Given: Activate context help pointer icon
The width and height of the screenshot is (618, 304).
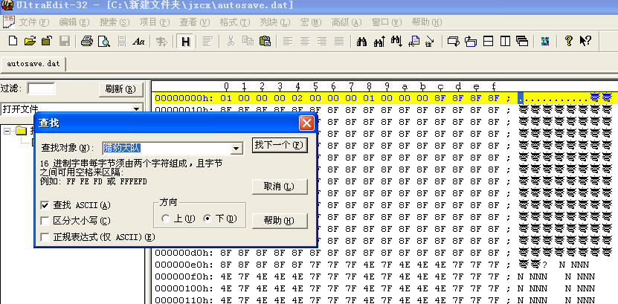Looking at the screenshot, I should [x=585, y=41].
